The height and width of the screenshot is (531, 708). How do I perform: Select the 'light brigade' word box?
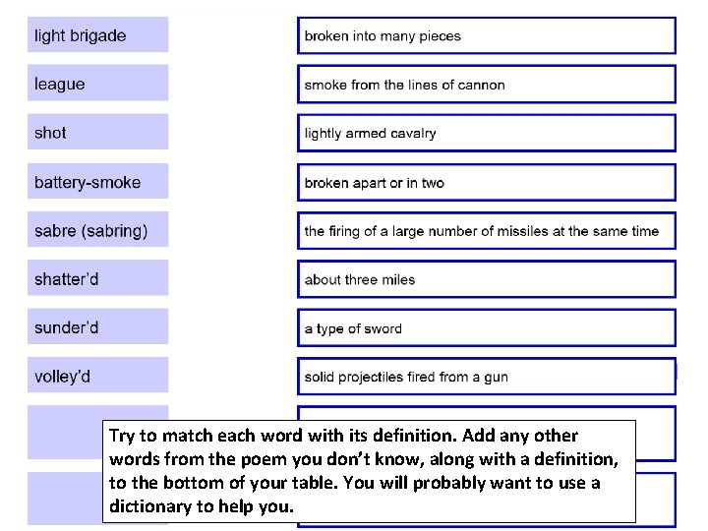98,34
